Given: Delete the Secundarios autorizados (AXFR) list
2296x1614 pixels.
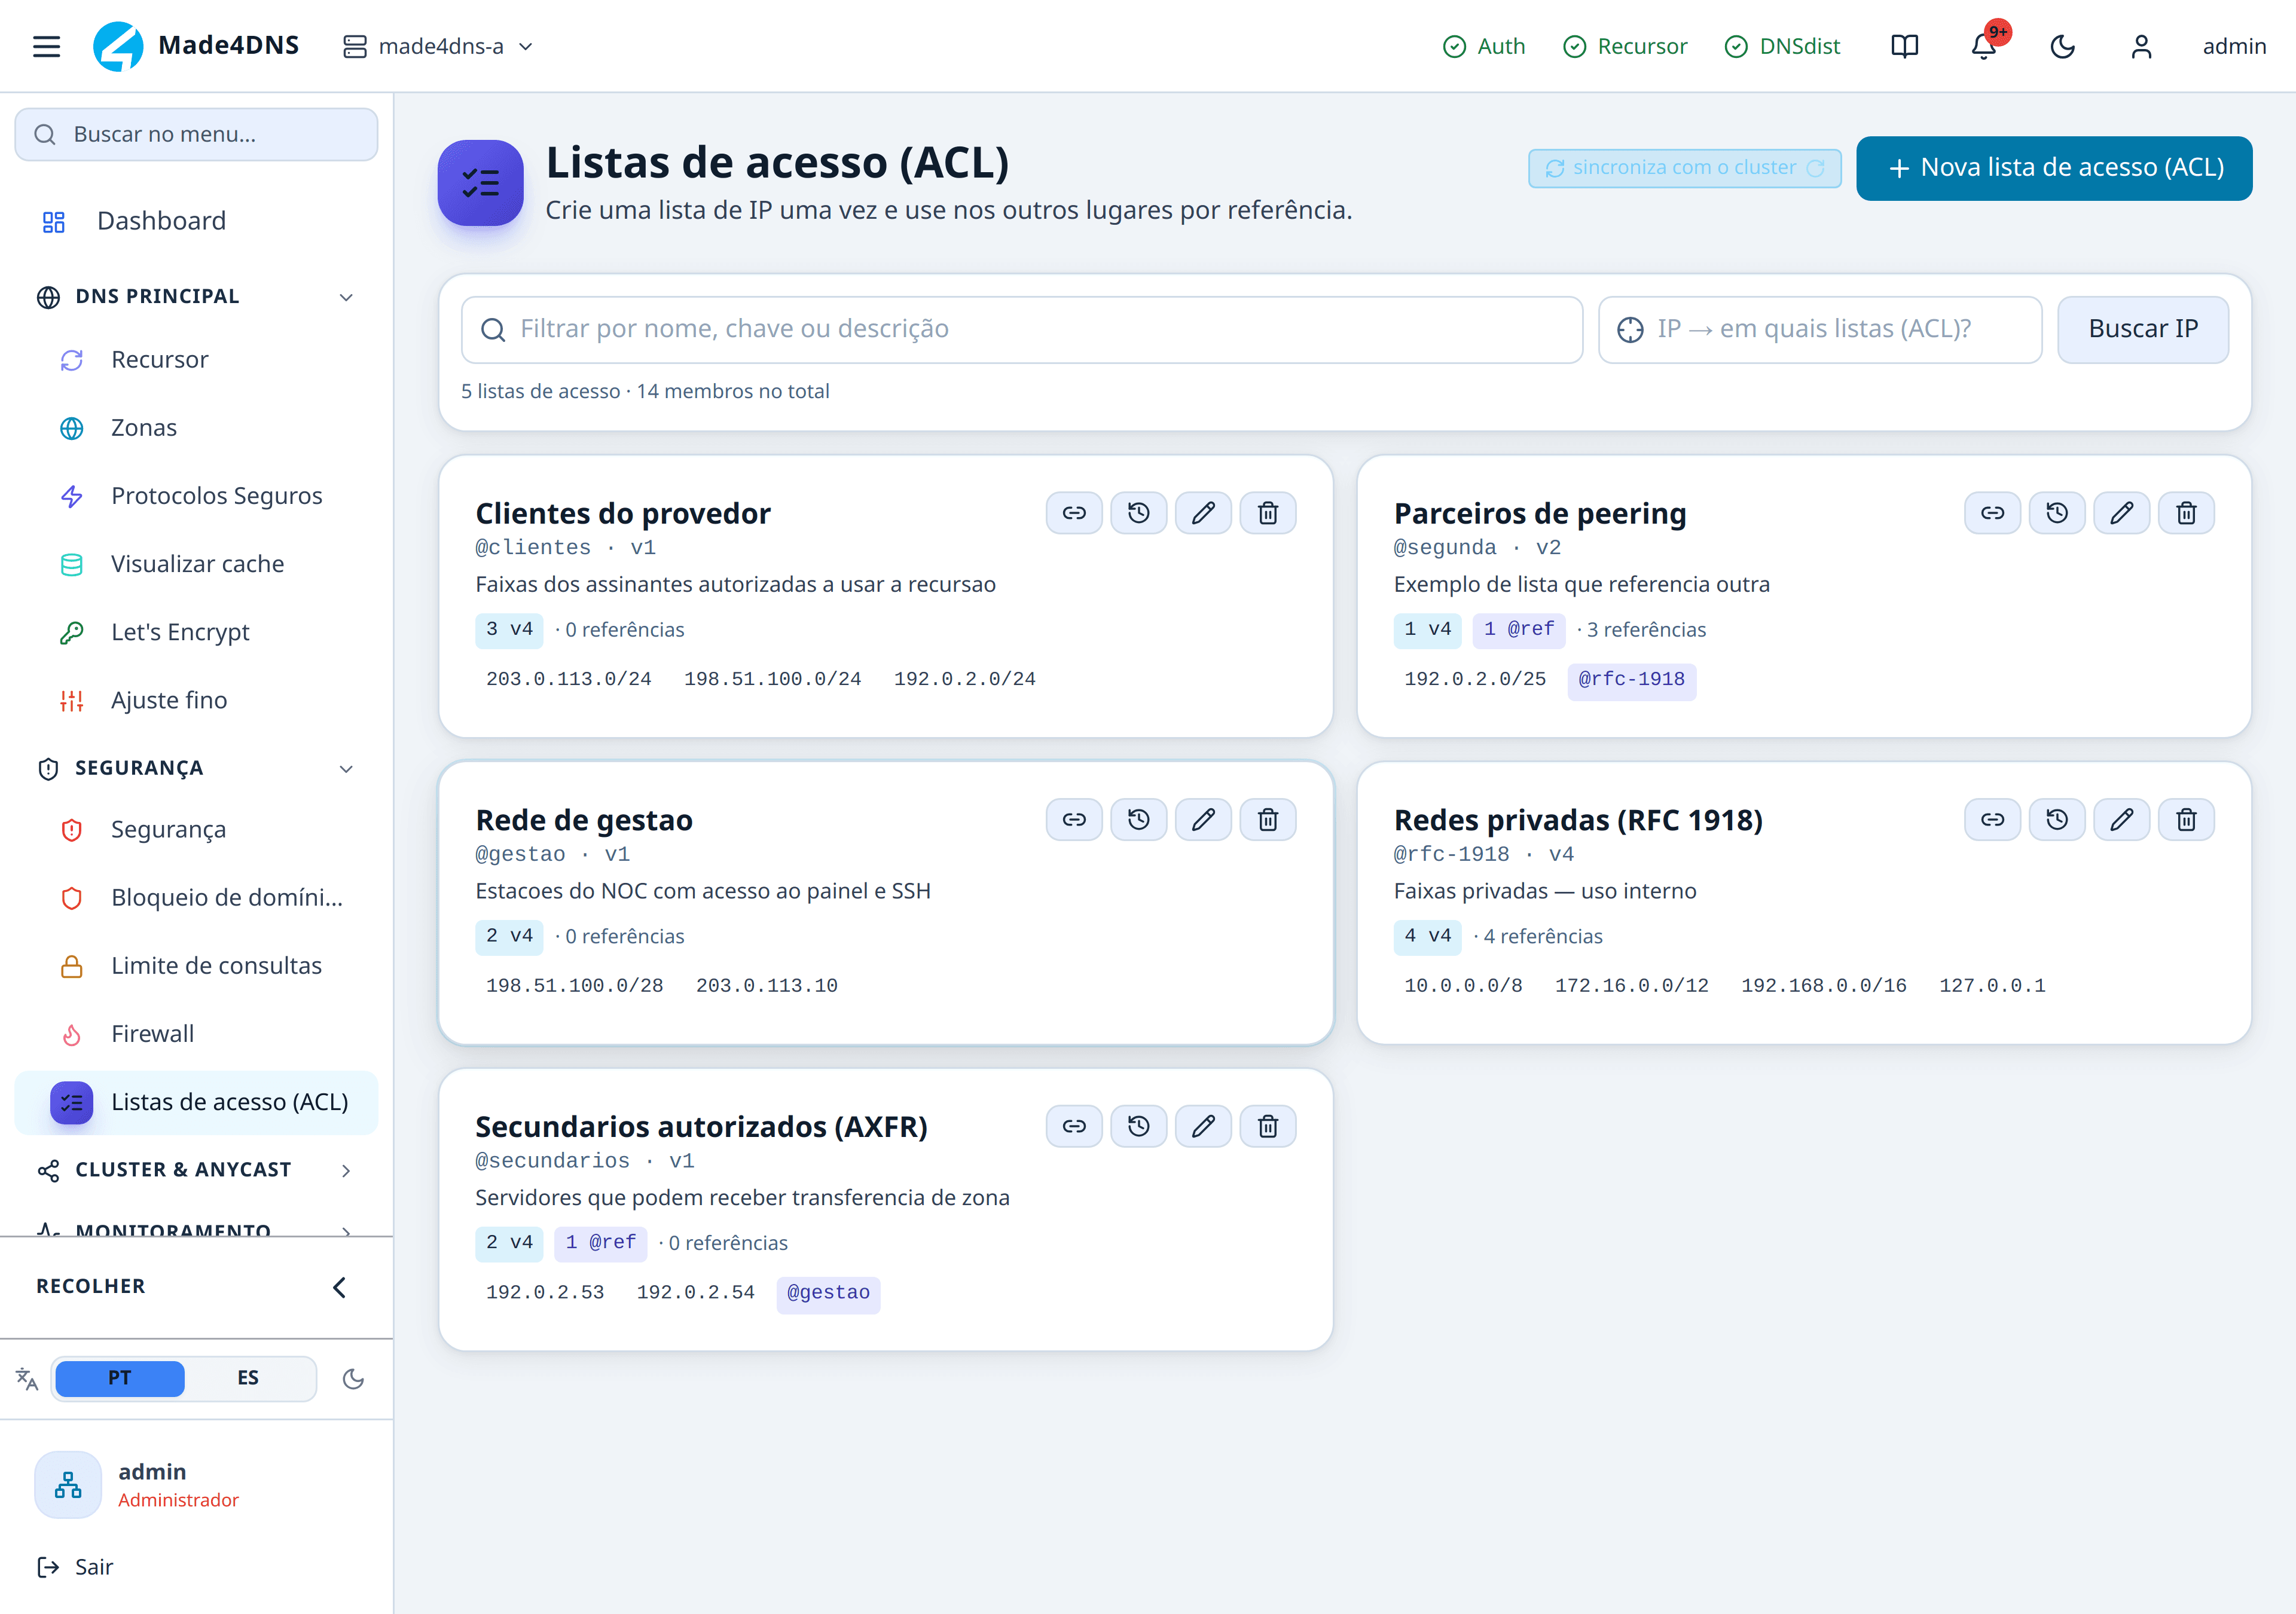Looking at the screenshot, I should click(1268, 1127).
